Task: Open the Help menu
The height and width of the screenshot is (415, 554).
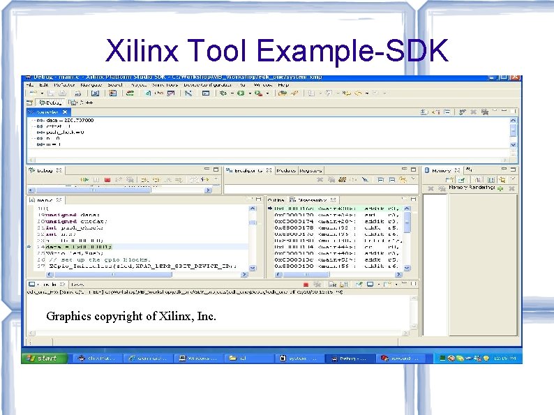Action: click(x=283, y=85)
